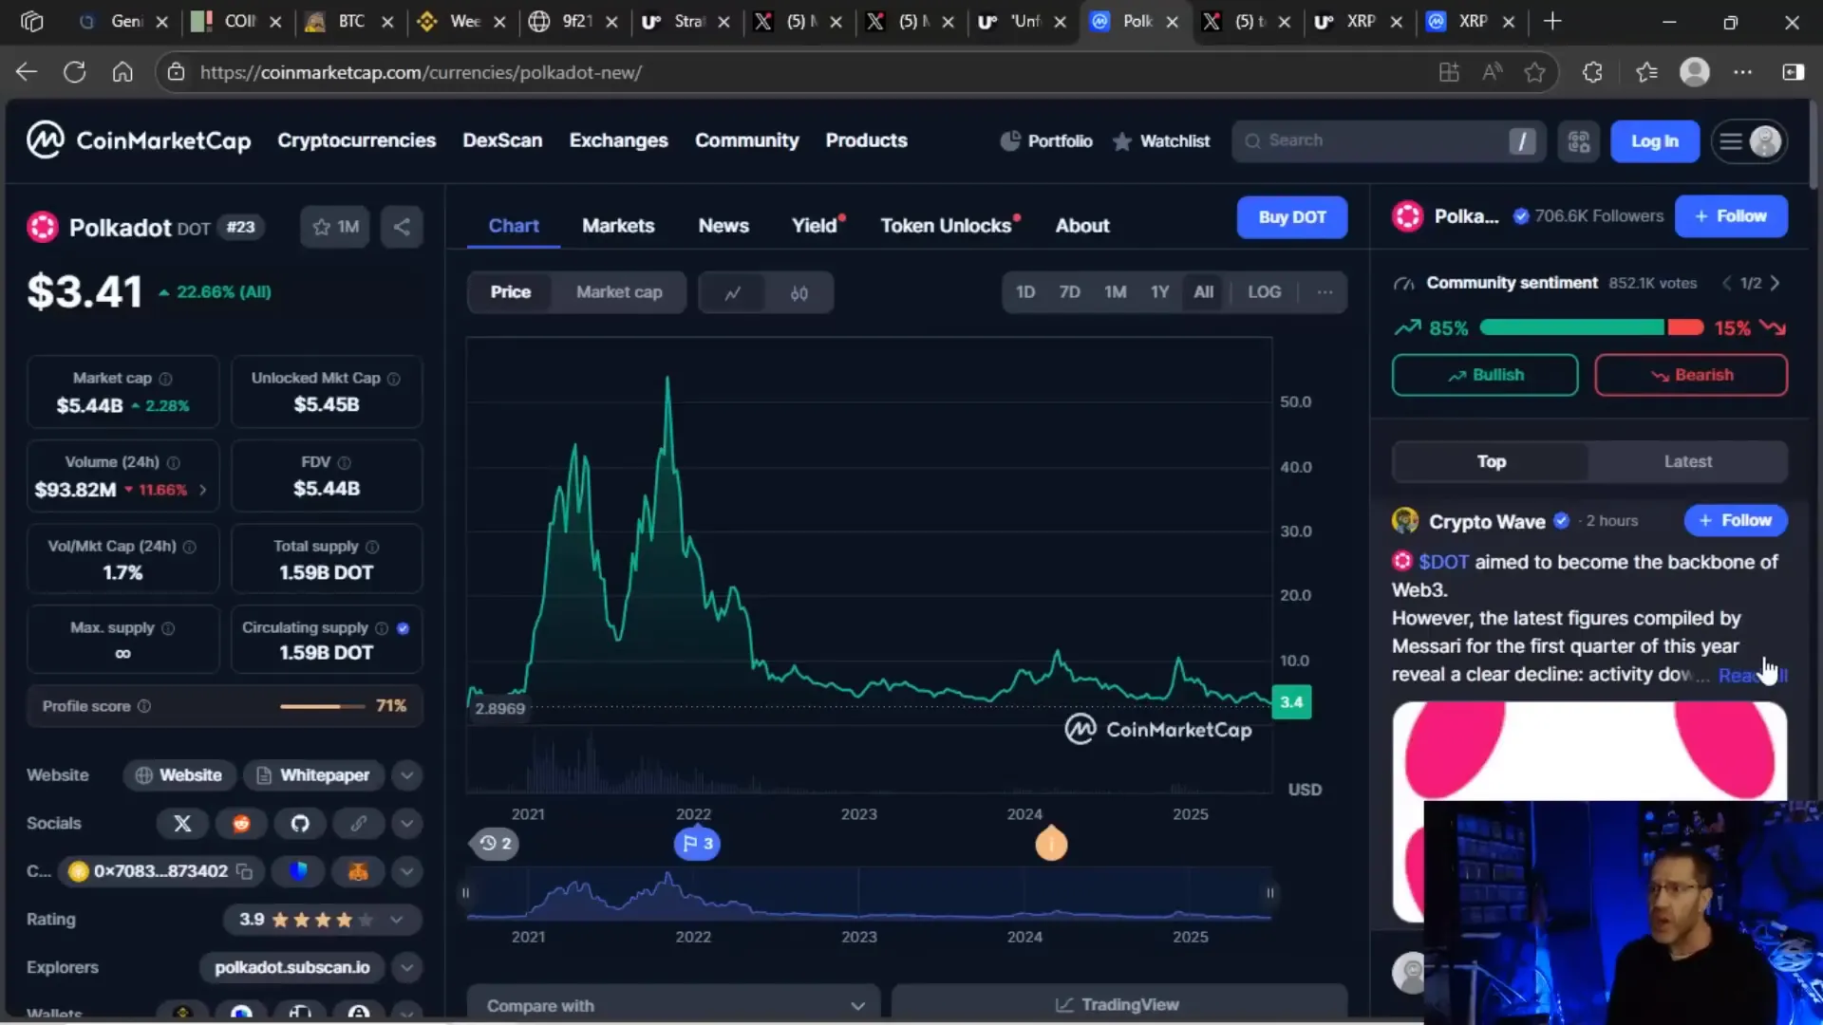Open the browser new tab plus button
The width and height of the screenshot is (1823, 1025).
click(1552, 21)
